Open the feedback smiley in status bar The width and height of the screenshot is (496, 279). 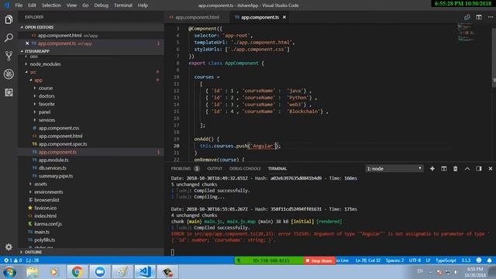pos(479,260)
